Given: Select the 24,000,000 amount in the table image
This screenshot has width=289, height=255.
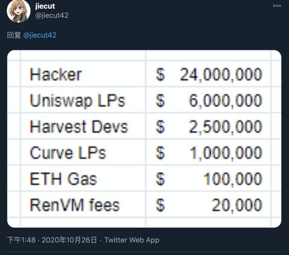Looking at the screenshot, I should click(221, 75).
